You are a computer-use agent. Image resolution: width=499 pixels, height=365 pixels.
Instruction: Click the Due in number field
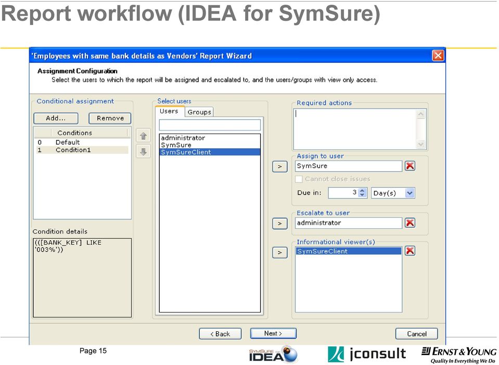(343, 193)
